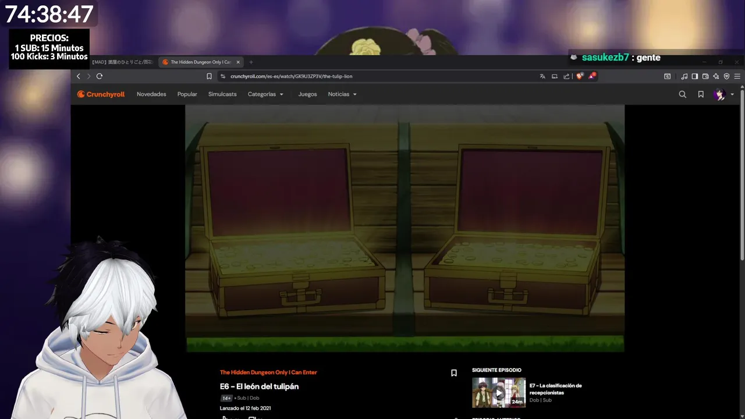Bookmark page via address bar bookmark icon
This screenshot has height=419, width=745.
(x=209, y=76)
